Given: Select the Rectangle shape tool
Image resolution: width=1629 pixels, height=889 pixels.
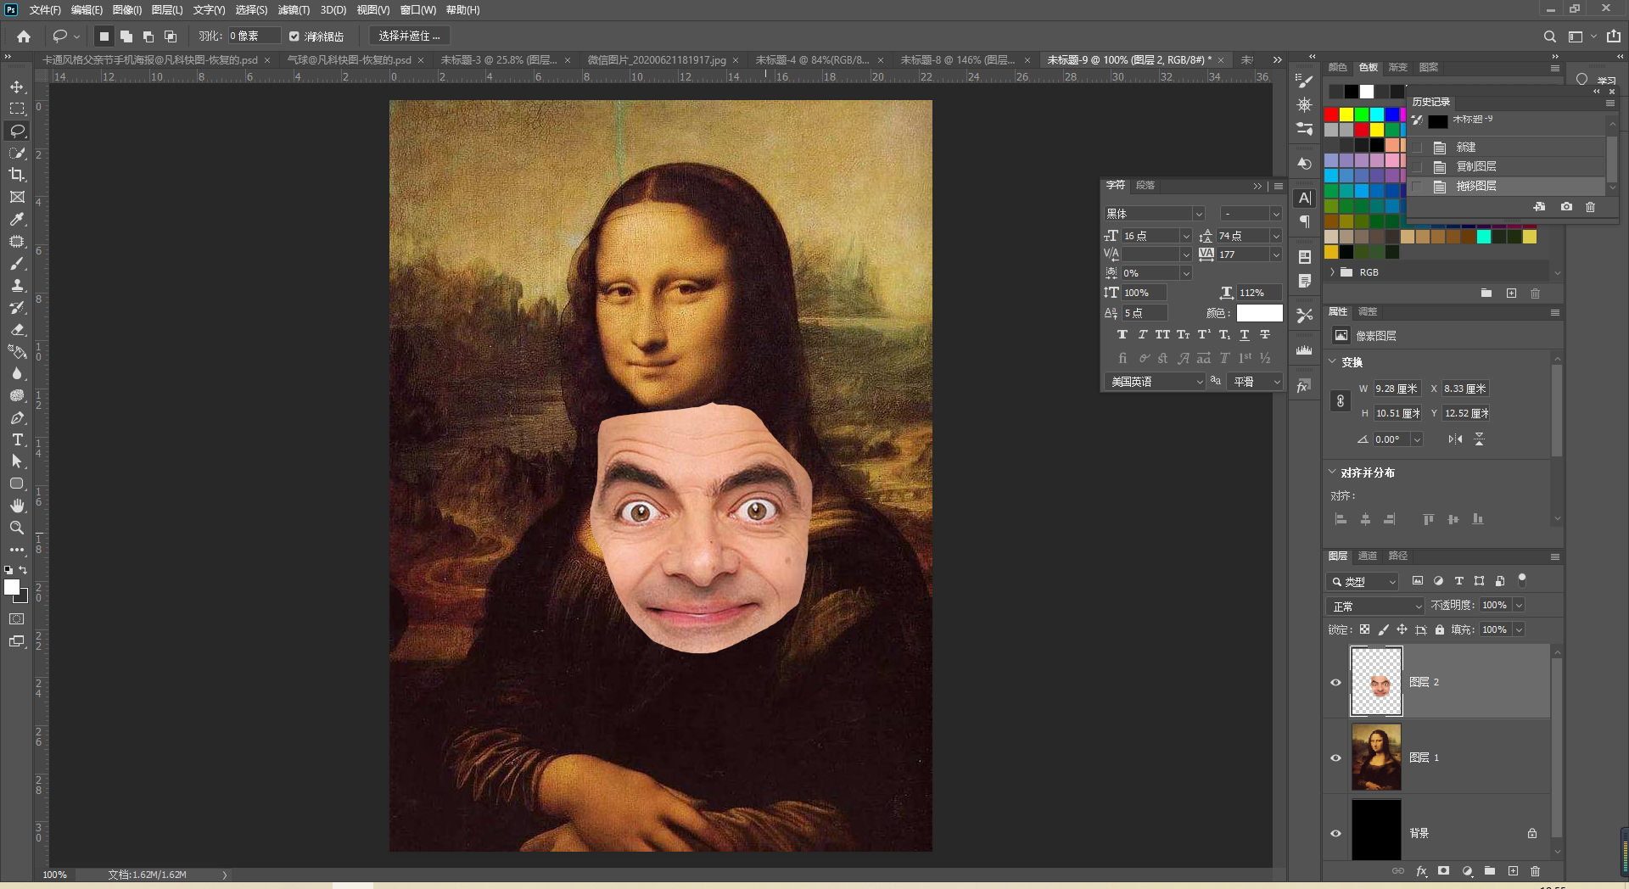Looking at the screenshot, I should tap(17, 484).
